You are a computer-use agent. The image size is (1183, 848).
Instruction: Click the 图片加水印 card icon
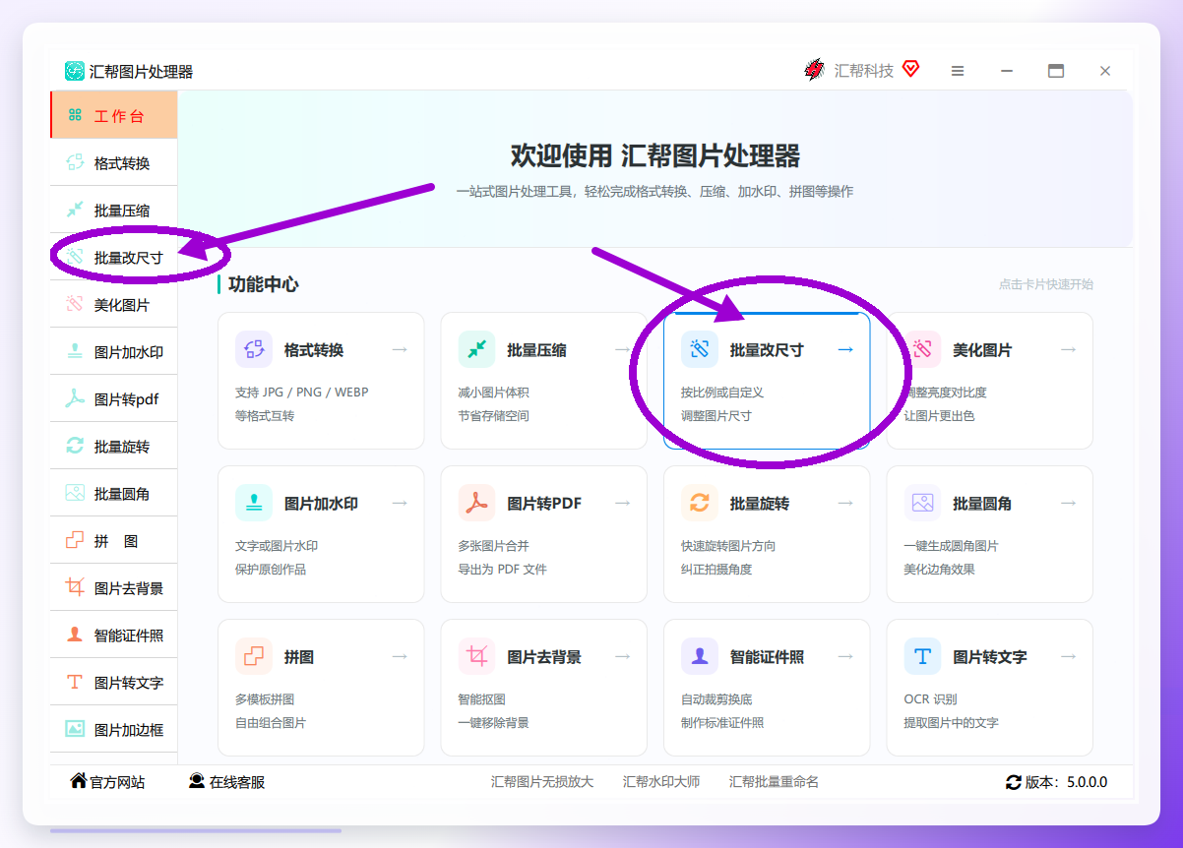pos(254,503)
